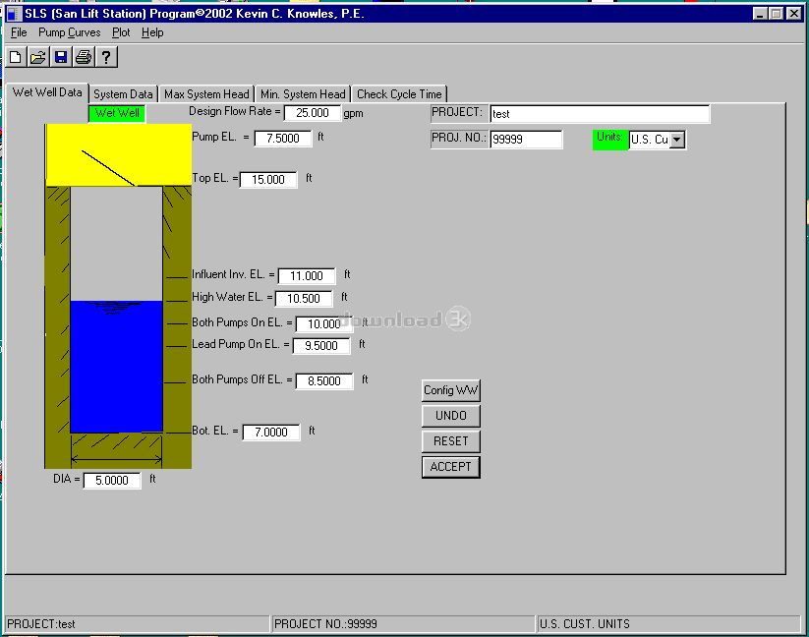Click the PROJECT name text field

coord(600,114)
